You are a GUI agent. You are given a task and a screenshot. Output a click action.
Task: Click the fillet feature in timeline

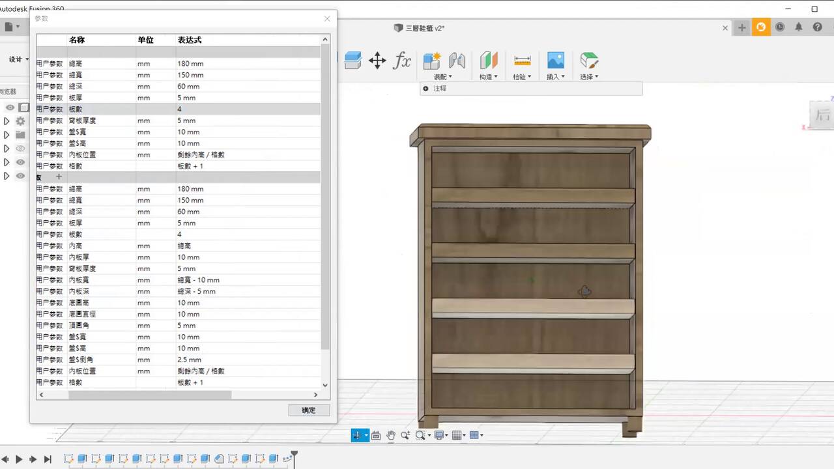point(219,459)
